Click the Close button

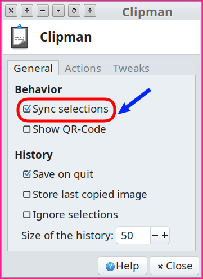pyautogui.click(x=174, y=266)
